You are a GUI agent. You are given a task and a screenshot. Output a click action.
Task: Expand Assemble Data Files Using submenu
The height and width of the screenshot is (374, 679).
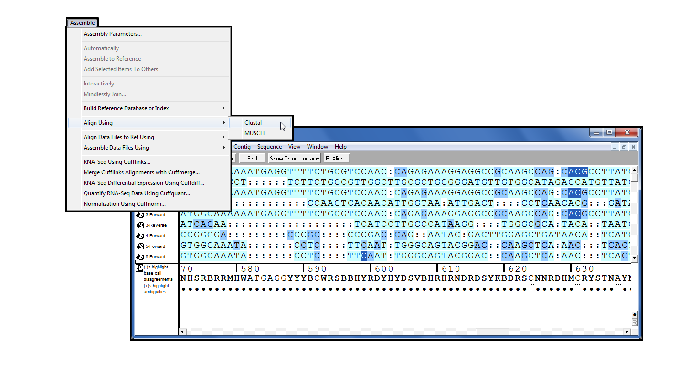click(x=149, y=148)
